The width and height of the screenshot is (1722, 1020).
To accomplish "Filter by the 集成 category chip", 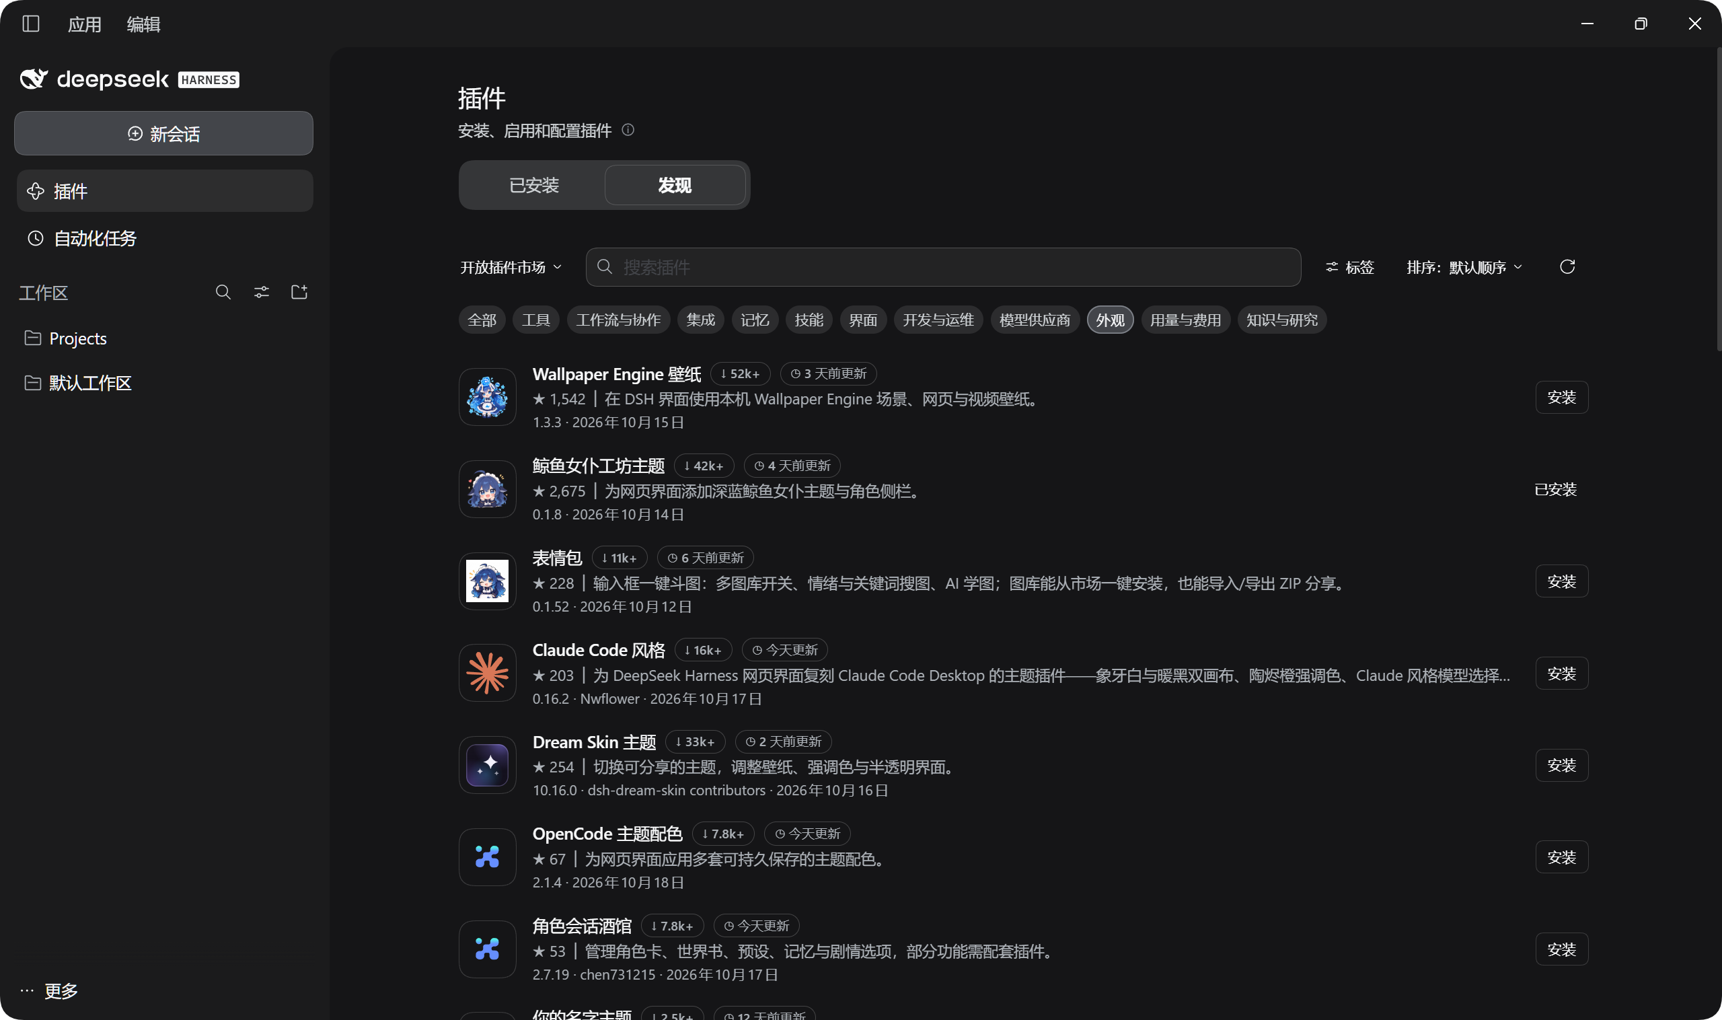I will coord(701,320).
